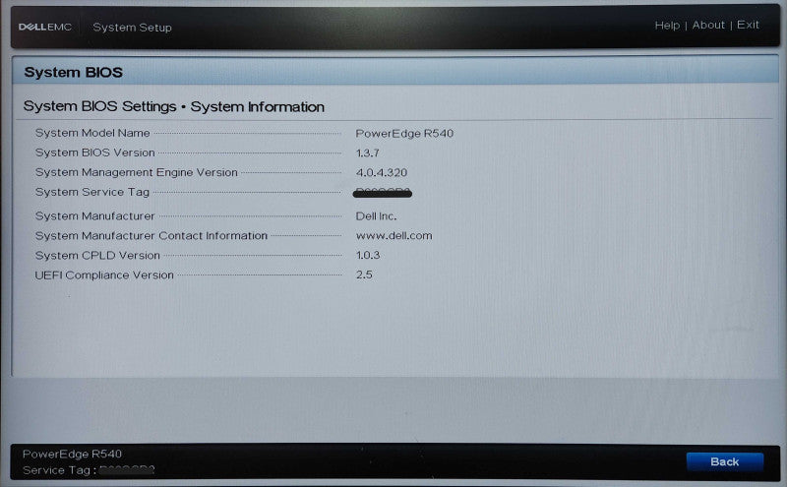Screen dimensions: 787x487
Task: Open the Help link
Action: click(x=667, y=26)
